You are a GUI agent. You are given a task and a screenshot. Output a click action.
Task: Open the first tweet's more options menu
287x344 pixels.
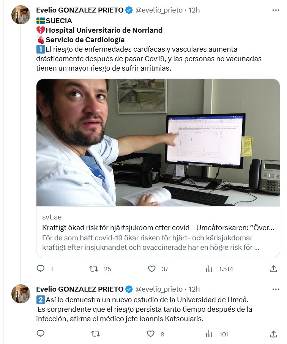coord(276,10)
